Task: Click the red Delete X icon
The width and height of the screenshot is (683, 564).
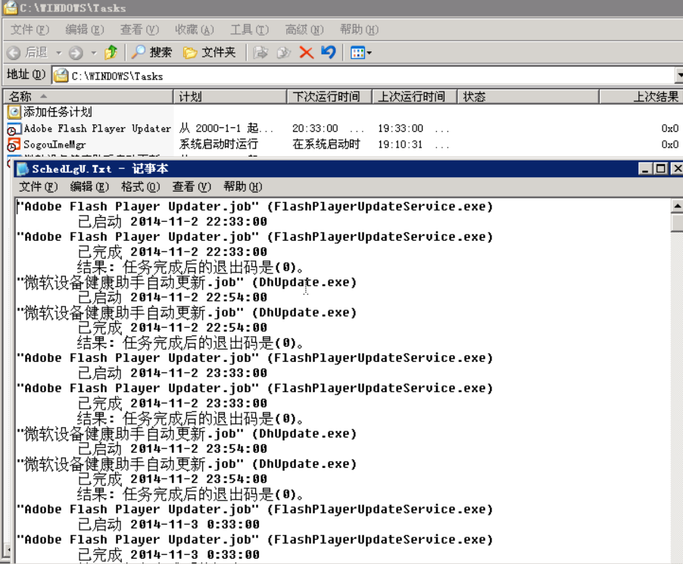Action: click(x=307, y=53)
